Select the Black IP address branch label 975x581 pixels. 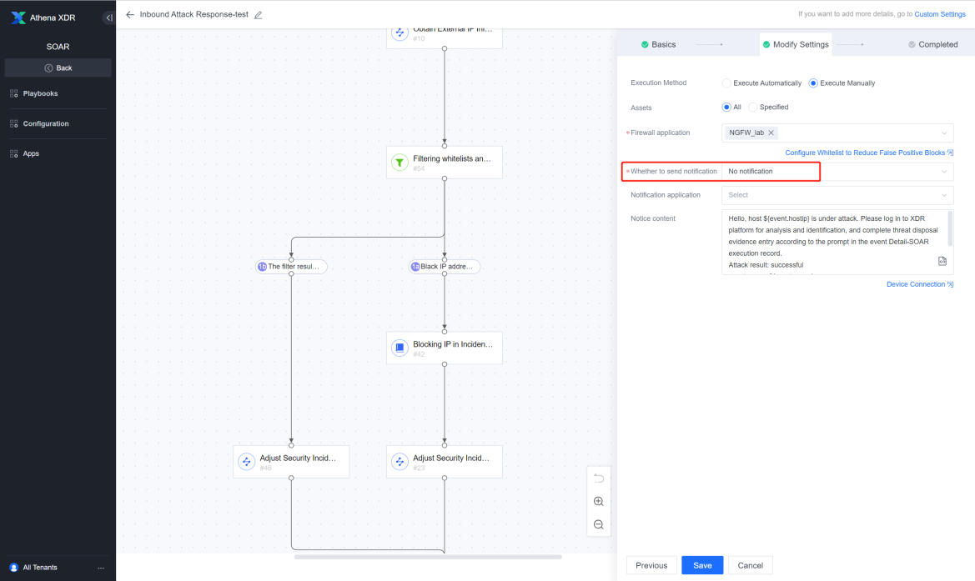446,267
